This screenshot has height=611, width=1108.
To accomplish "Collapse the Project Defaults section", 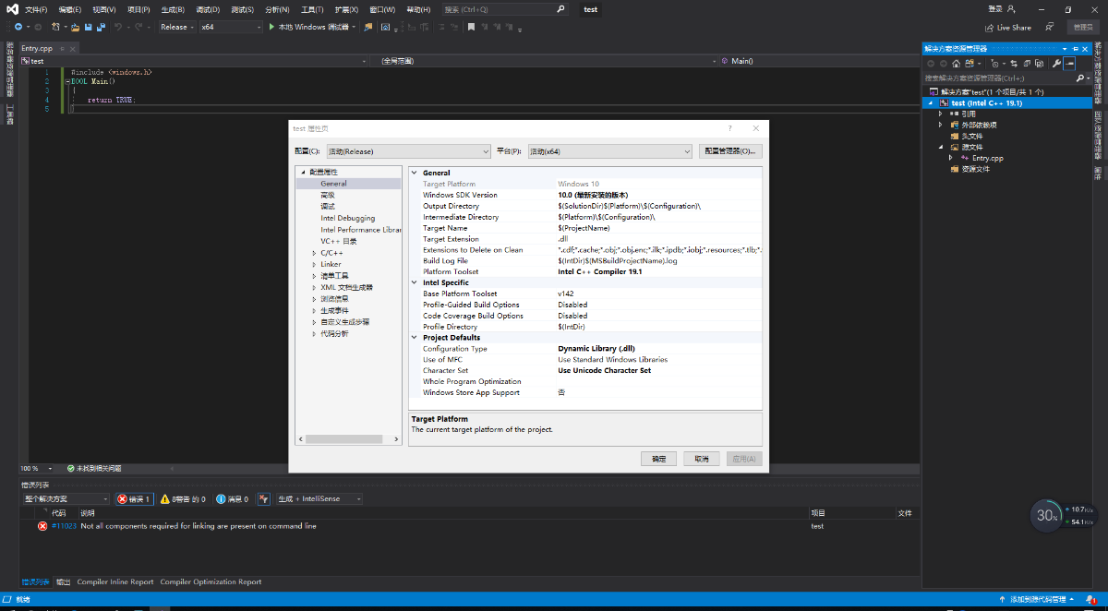I will coord(415,338).
